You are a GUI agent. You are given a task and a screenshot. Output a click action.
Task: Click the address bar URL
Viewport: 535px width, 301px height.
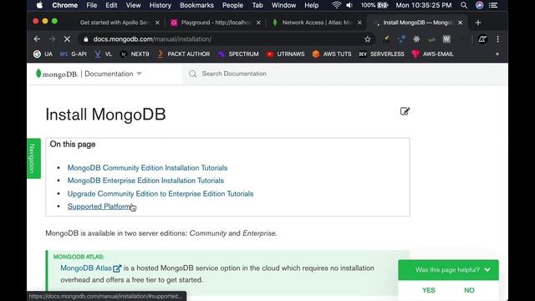[x=152, y=39]
